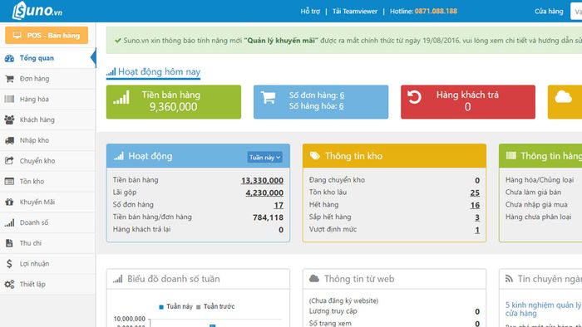The height and width of the screenshot is (327, 582).
Task: Click the Tuần này legend swatch
Action: [x=161, y=306]
